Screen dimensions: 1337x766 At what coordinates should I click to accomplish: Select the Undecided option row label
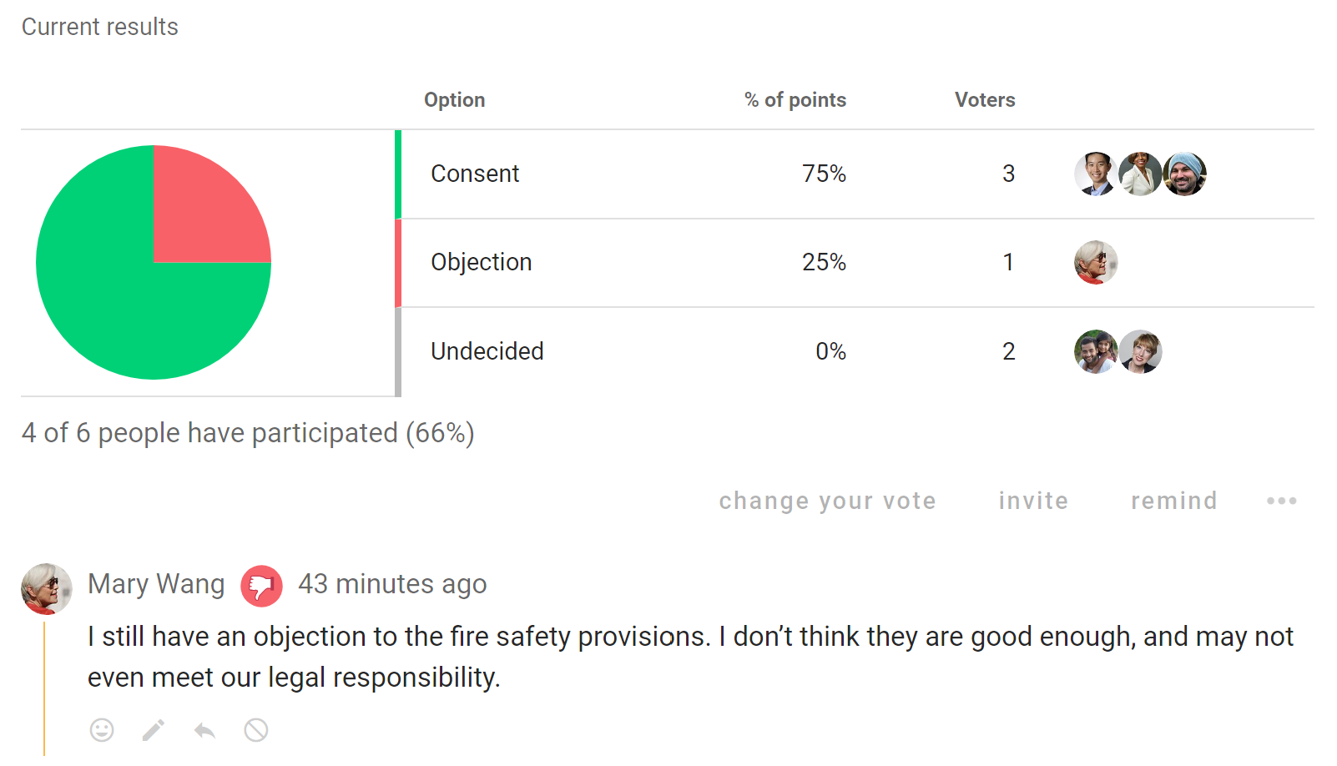487,351
